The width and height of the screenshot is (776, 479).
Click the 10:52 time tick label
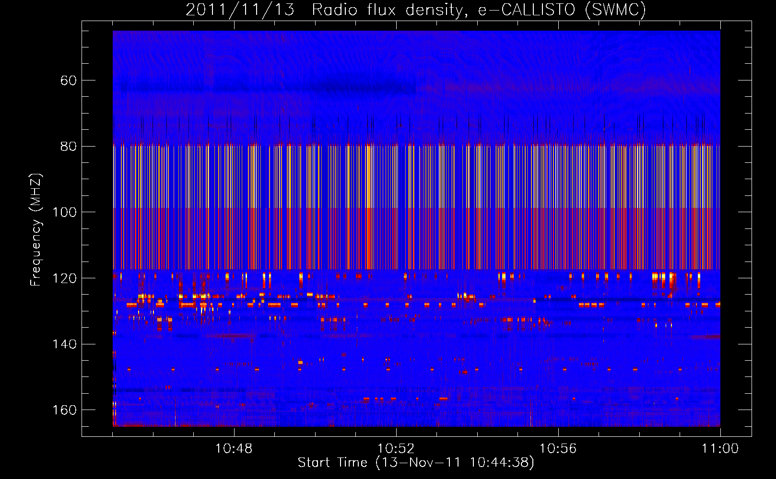[x=396, y=449]
